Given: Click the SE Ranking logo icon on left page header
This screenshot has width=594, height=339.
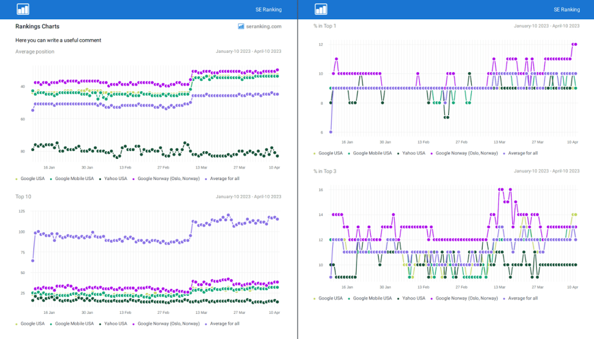Looking at the screenshot, I should [23, 10].
